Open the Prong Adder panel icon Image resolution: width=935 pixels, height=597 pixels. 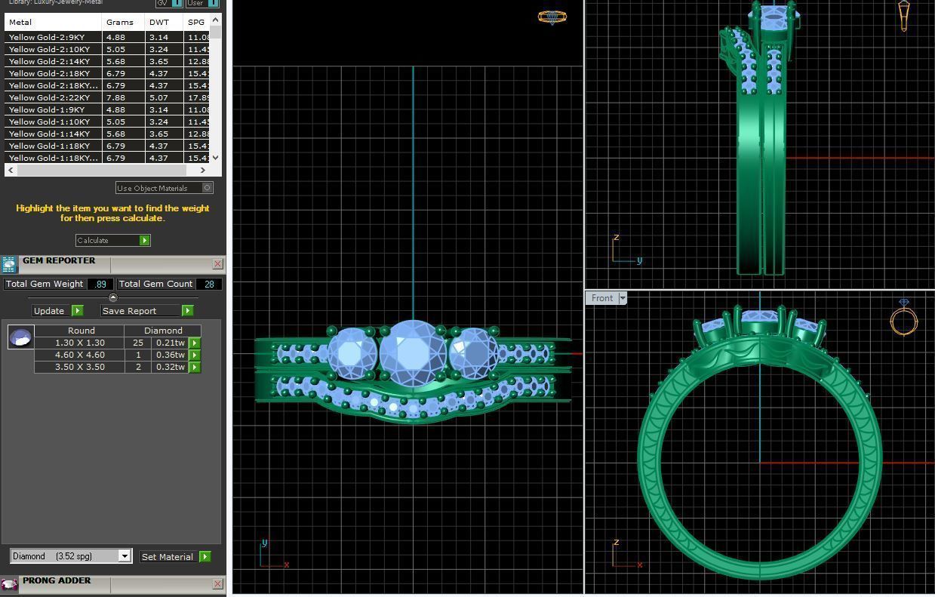coord(9,584)
